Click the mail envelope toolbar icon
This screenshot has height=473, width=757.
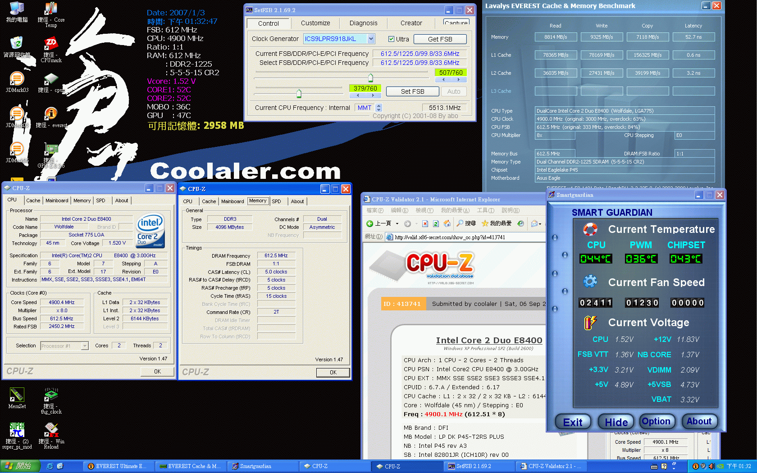pyautogui.click(x=534, y=223)
